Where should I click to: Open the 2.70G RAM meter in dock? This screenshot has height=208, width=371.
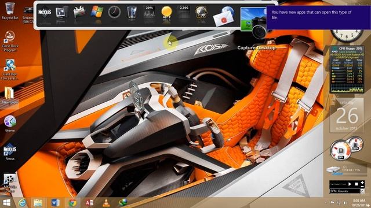pos(184,12)
